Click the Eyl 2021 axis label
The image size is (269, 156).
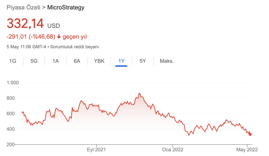click(x=96, y=150)
